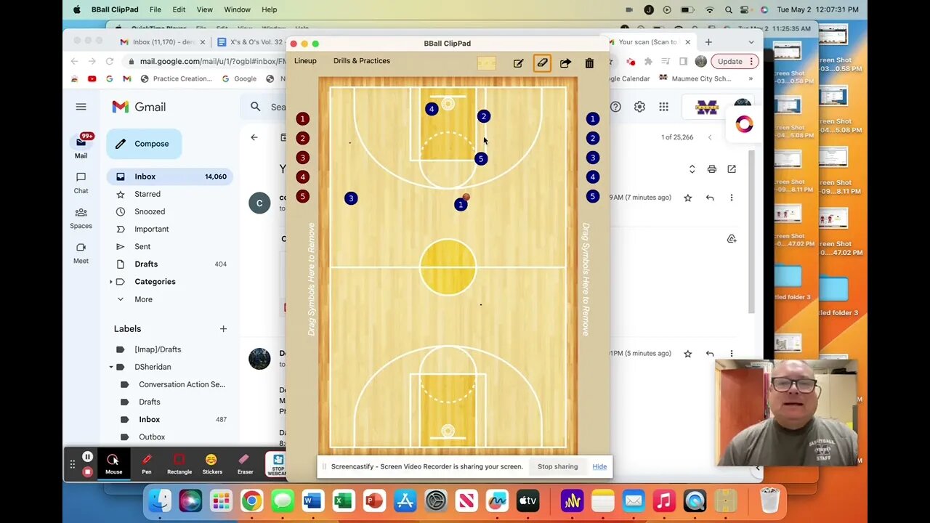
Task: Open email in new window icon
Action: [732, 169]
